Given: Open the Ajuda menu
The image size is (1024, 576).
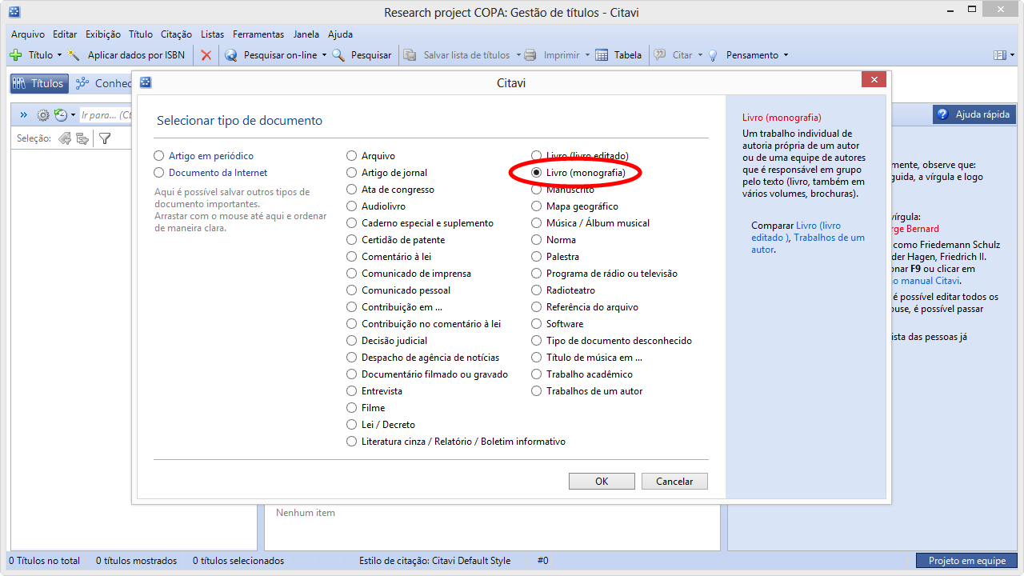Looking at the screenshot, I should click(x=340, y=34).
